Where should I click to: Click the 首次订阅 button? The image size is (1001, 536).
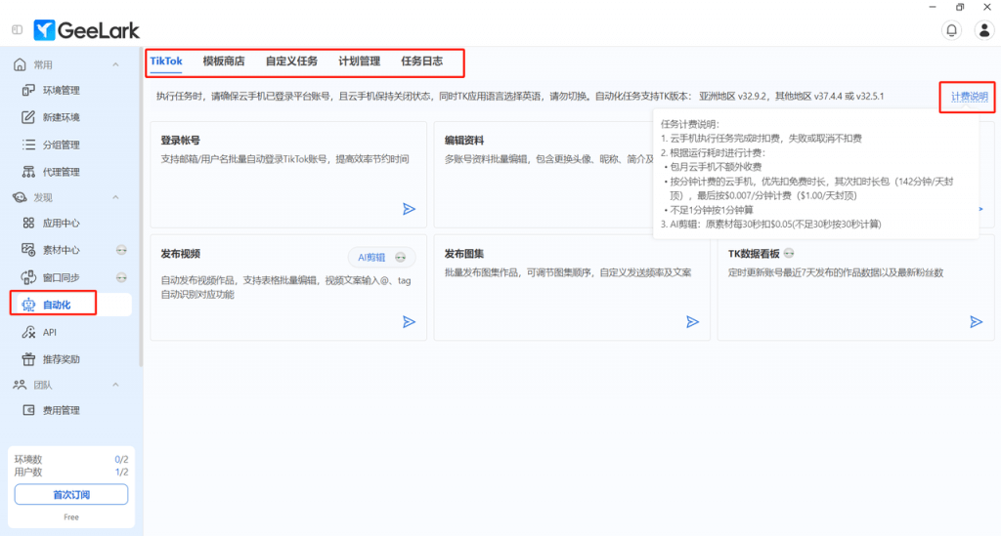point(71,494)
